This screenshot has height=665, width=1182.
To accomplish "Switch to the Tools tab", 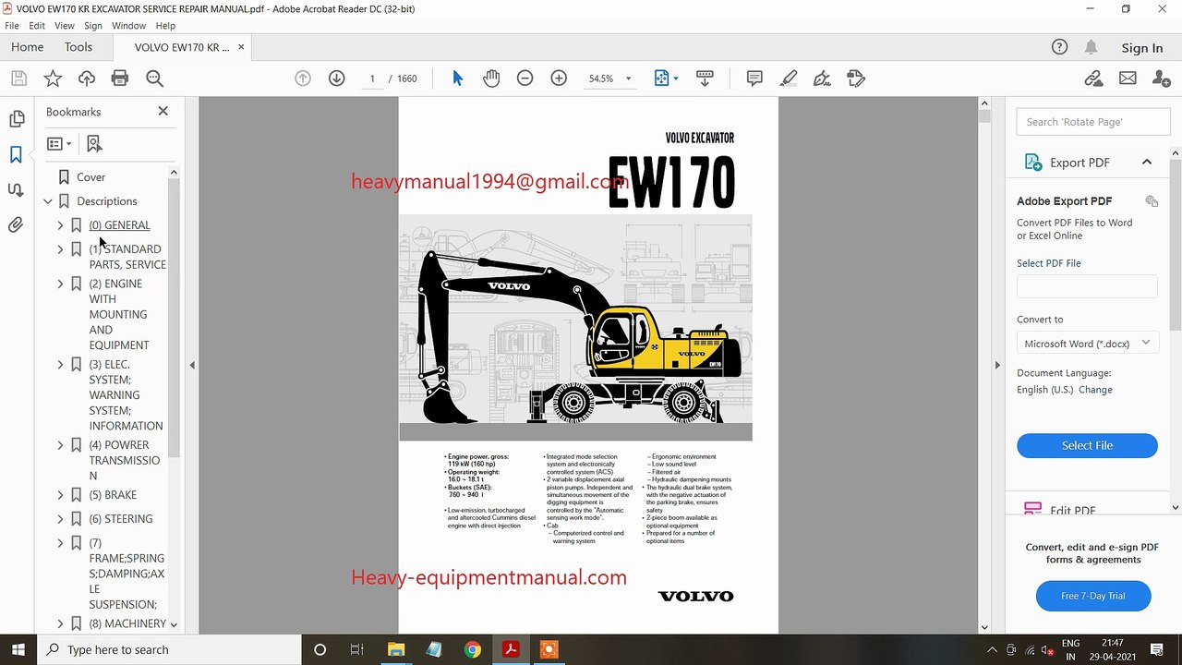I will point(78,47).
